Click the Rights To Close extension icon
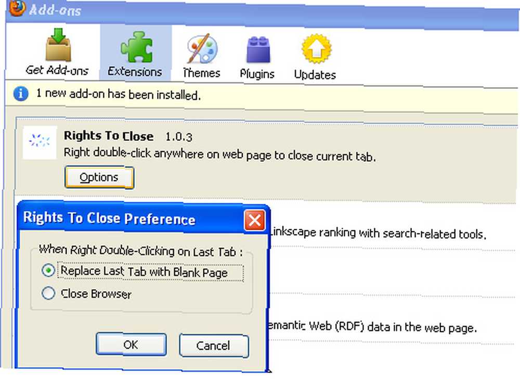 (40, 142)
